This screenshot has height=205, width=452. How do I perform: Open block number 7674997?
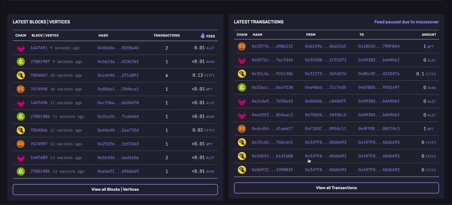point(39,144)
